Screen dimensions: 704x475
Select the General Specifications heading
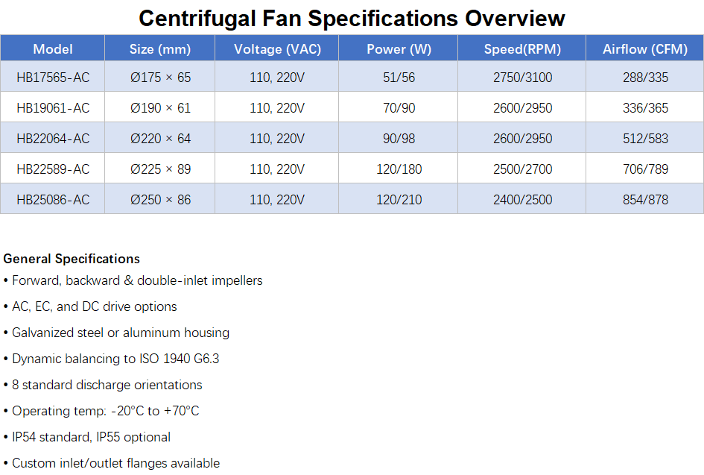(72, 259)
